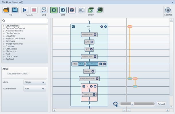
Task: Select the green square edit tool
Action: coord(54,10)
